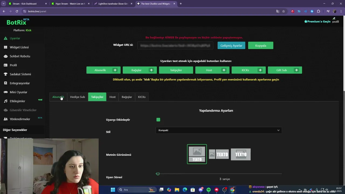This screenshot has width=345, height=194.
Task: Open Chrome profile avatar in toolbar
Action: pyautogui.click(x=334, y=11)
